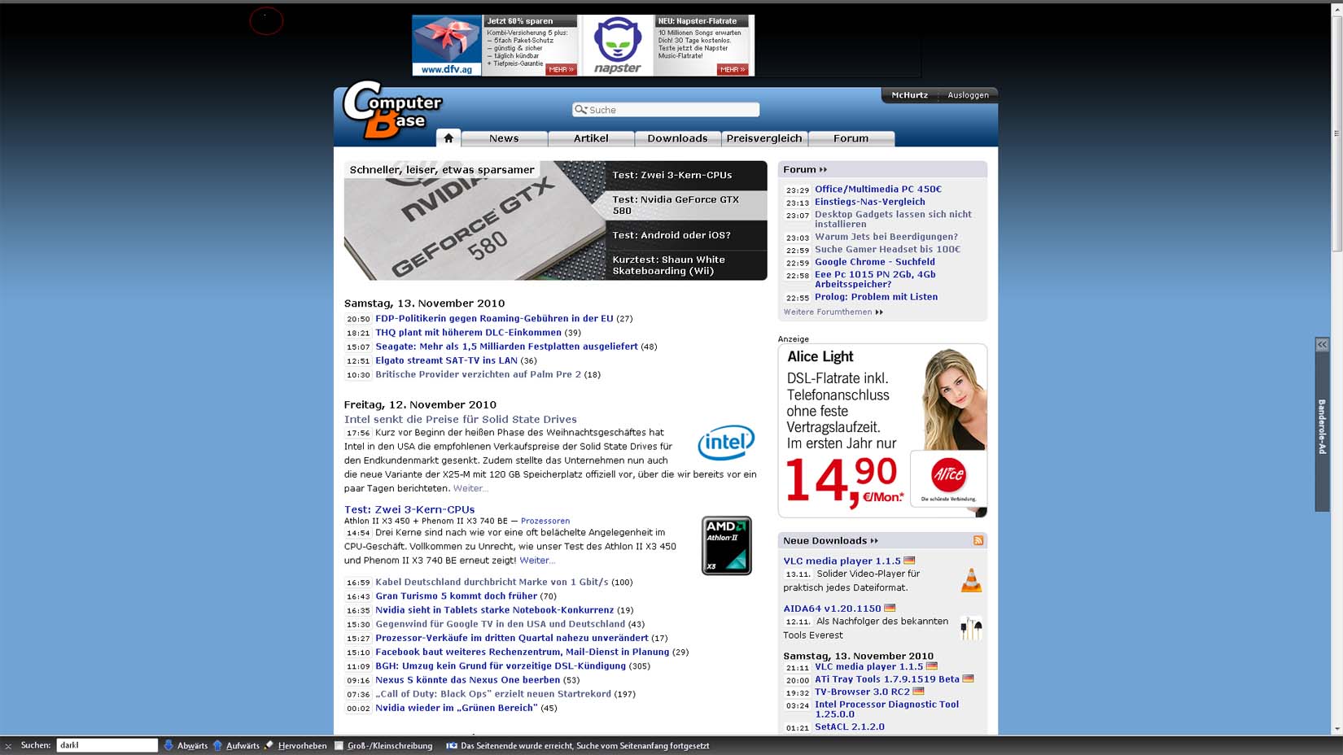Image resolution: width=1343 pixels, height=755 pixels.
Task: Open forum thread Einstiegs-Nas-Vergleich
Action: pyautogui.click(x=870, y=202)
